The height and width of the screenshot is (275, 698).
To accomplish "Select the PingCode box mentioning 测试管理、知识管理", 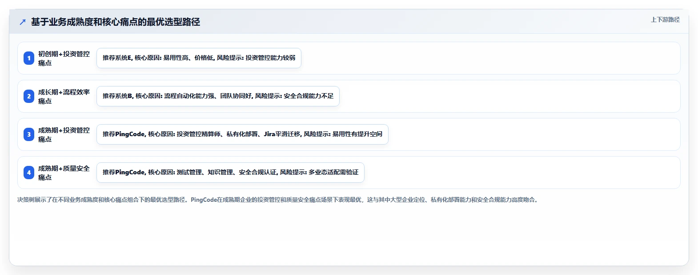I will click(230, 173).
